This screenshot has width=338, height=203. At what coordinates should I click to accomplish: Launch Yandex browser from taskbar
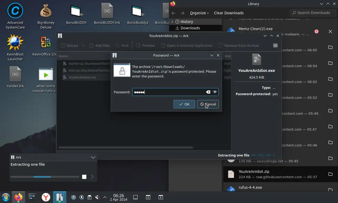coord(46,197)
